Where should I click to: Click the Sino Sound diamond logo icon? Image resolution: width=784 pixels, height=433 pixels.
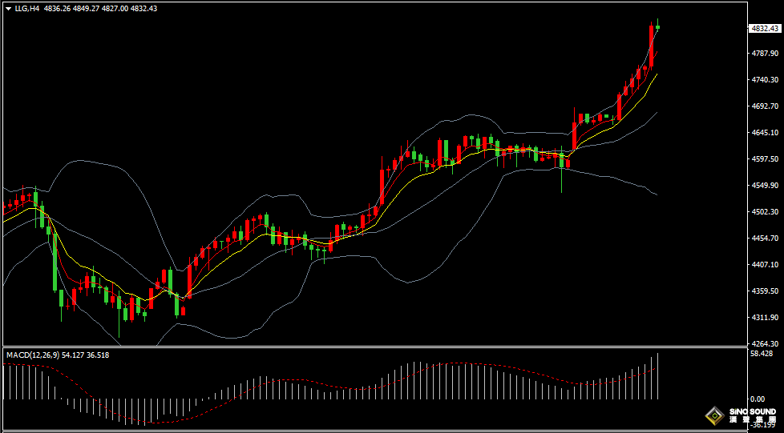pos(713,415)
